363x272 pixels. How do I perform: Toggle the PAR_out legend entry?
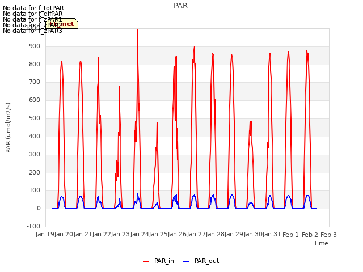[201, 261]
